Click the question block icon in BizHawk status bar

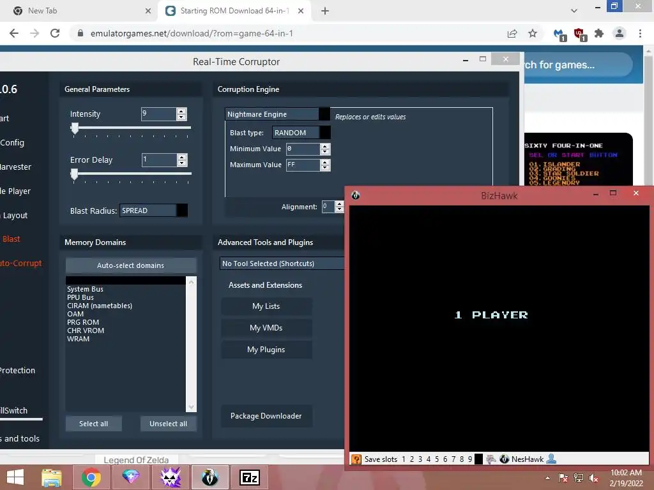pos(356,459)
